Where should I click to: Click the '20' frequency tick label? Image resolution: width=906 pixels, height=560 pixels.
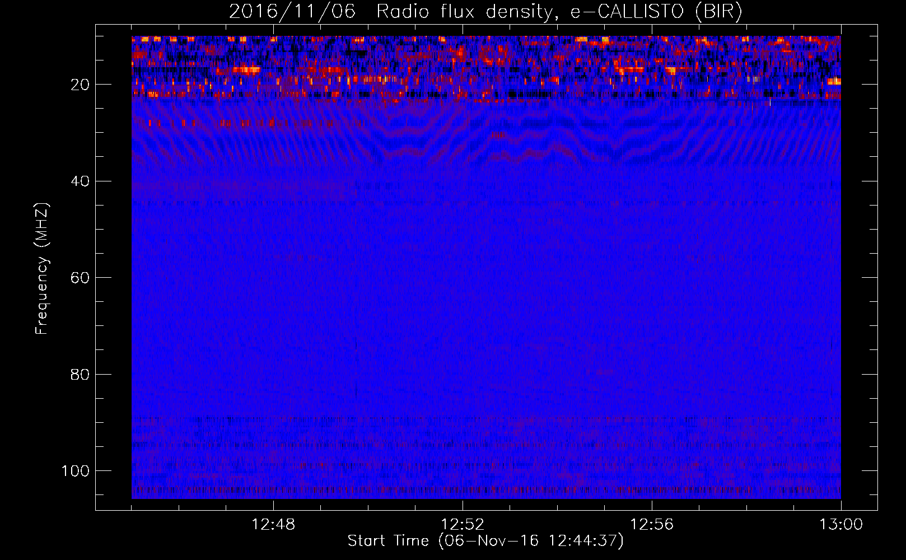pyautogui.click(x=80, y=85)
